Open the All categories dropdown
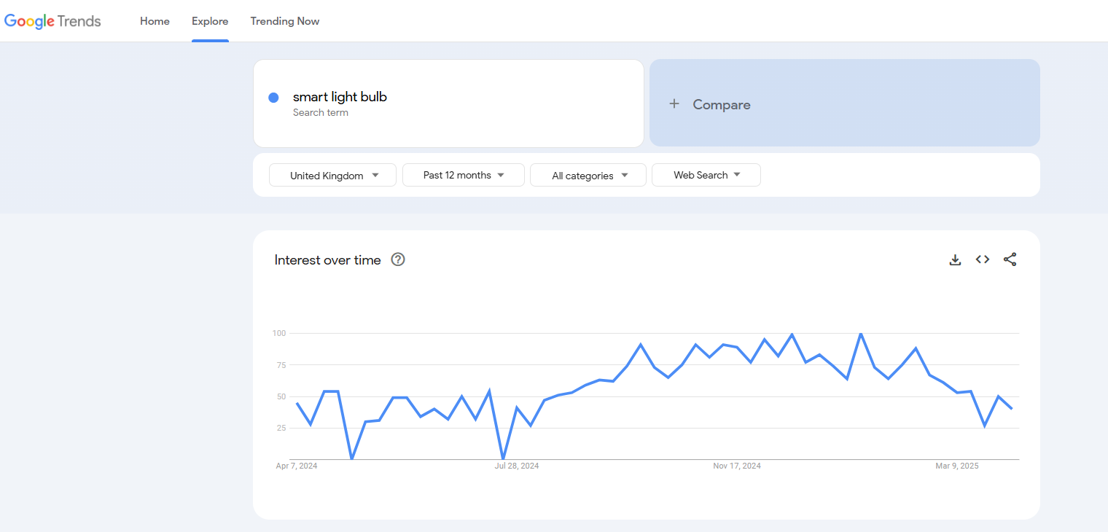This screenshot has width=1108, height=532. 588,175
